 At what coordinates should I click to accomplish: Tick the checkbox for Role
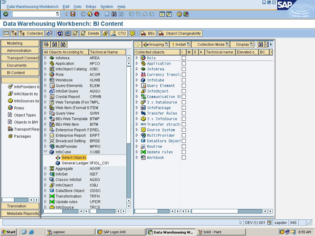click(184, 58)
